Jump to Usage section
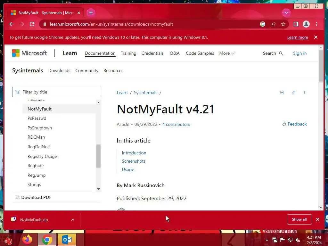Viewport: 328px width, 246px height. [128, 169]
